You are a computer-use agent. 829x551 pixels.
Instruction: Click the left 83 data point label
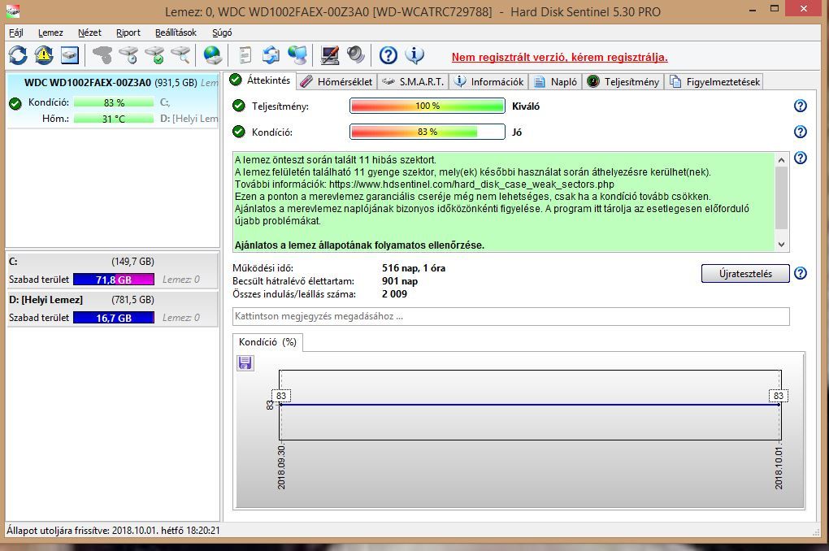point(280,396)
